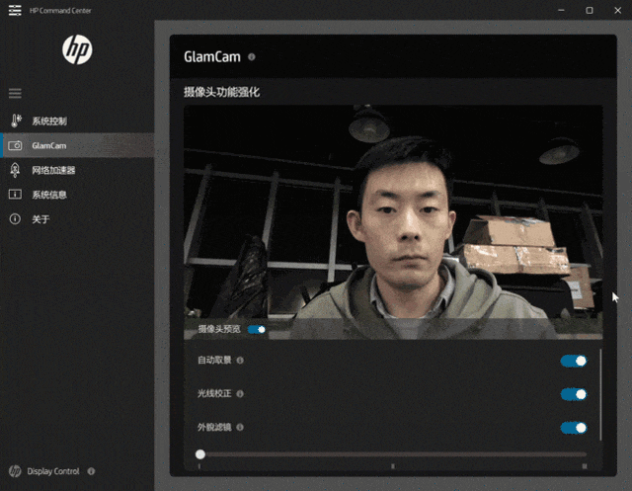Click the system info icon beside 系统信息
632x491 pixels.
tap(16, 195)
